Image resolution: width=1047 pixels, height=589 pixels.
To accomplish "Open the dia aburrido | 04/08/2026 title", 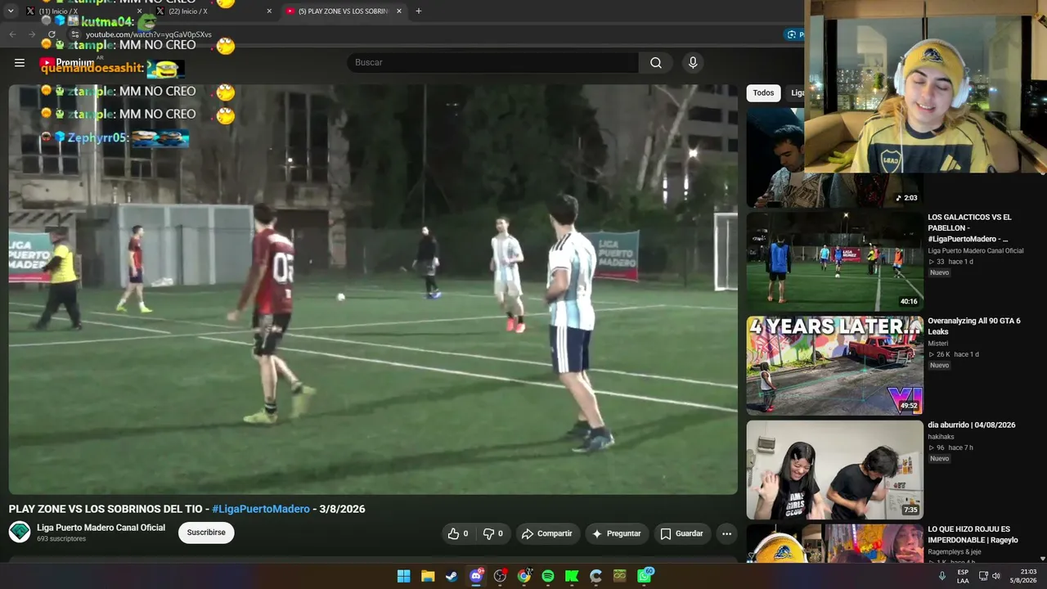I will pyautogui.click(x=972, y=425).
